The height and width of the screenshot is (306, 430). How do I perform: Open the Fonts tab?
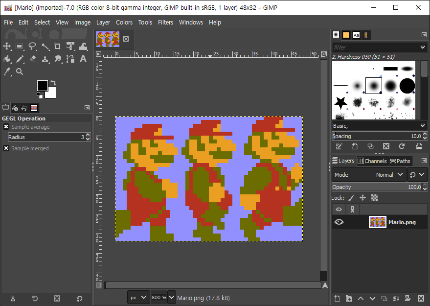point(356,35)
